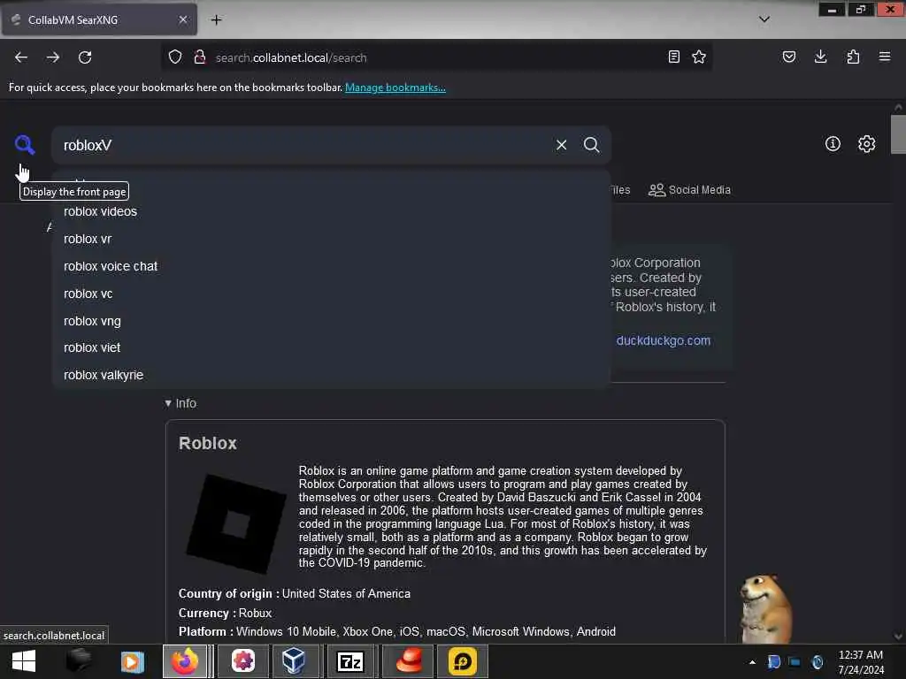906x679 pixels.
Task: Open the yellow circular taskbar app
Action: pos(462,661)
